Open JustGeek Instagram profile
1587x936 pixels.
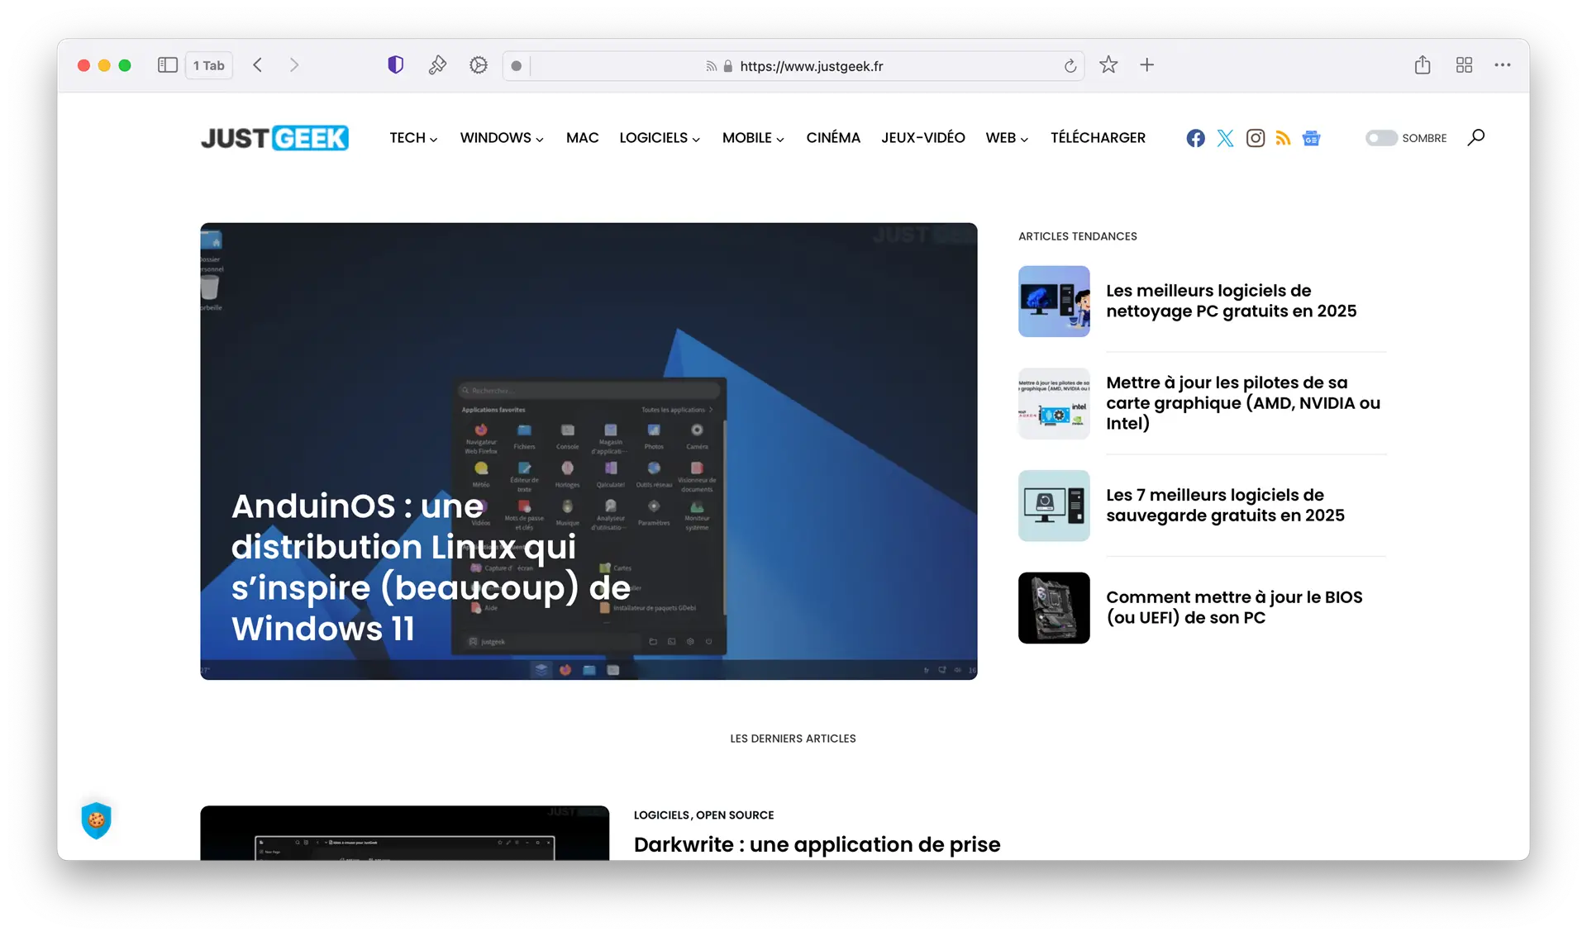(1255, 138)
